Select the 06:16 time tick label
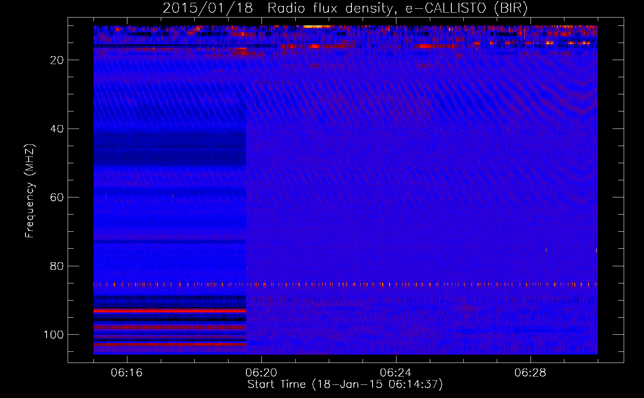Viewport: 644px width, 398px height. pyautogui.click(x=127, y=373)
